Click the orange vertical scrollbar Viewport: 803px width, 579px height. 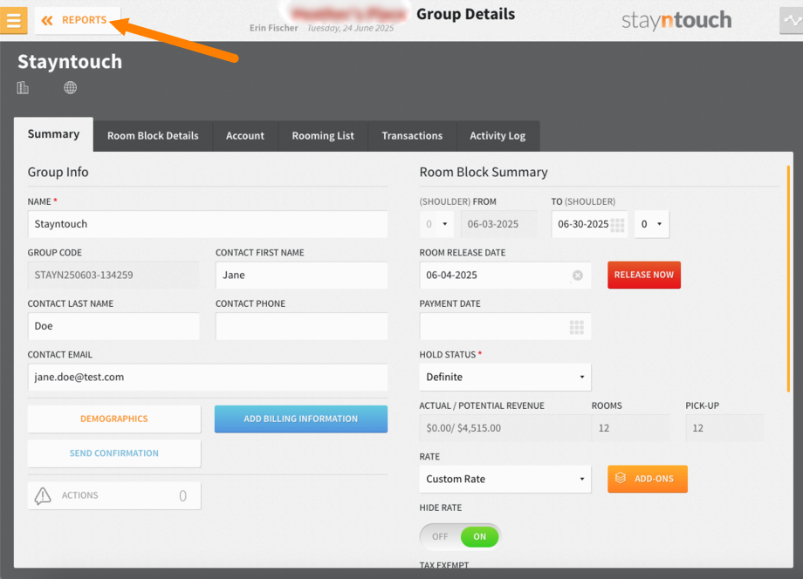tap(788, 279)
